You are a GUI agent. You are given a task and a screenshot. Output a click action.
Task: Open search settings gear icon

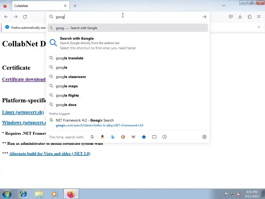pos(204,137)
